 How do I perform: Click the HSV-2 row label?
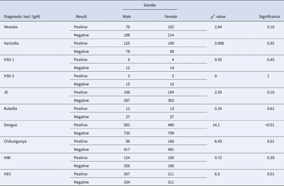tap(9, 76)
